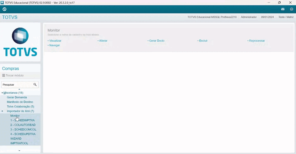
Task: Open the help question mark icon
Action: click(291, 9)
